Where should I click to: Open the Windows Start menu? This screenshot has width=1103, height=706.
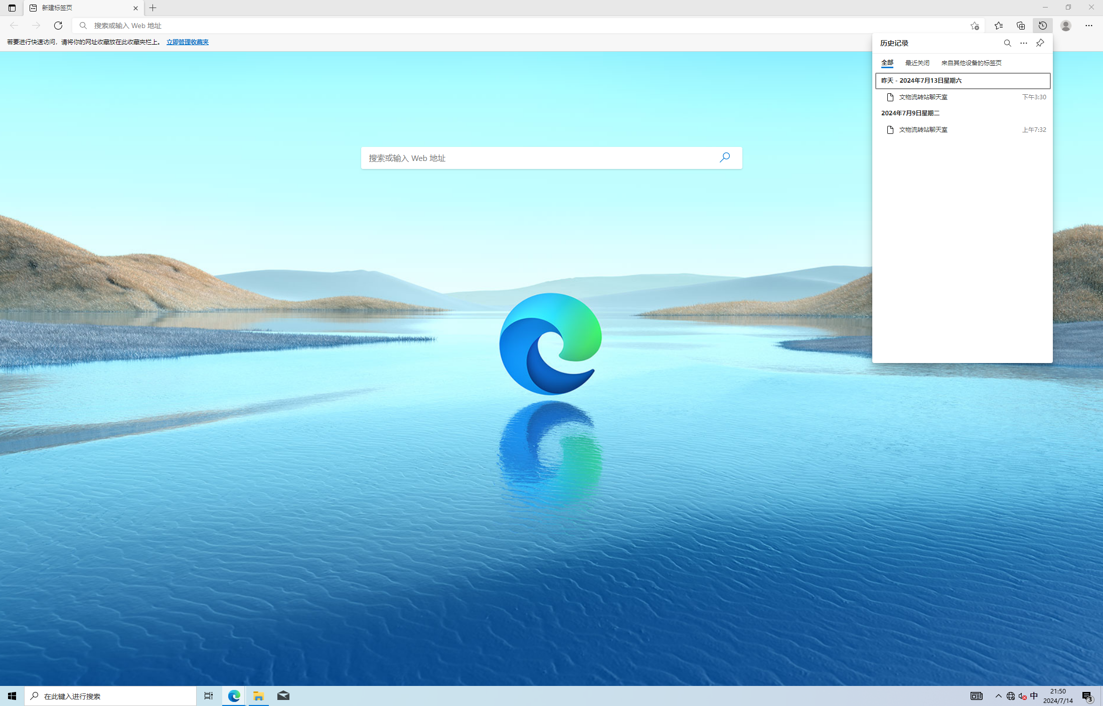pyautogui.click(x=12, y=696)
